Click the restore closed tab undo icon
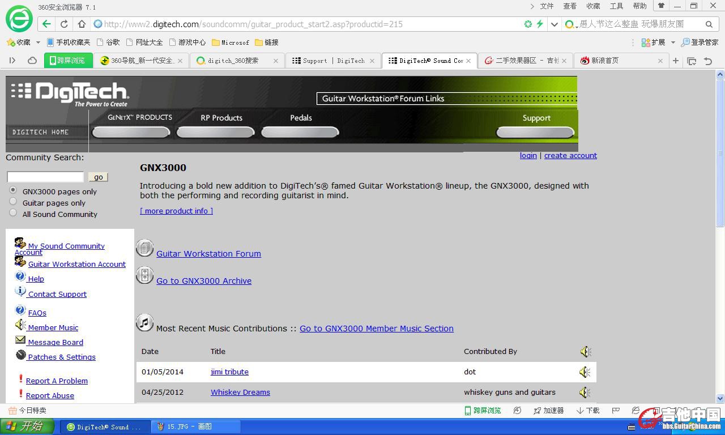This screenshot has width=725, height=435. [x=708, y=61]
